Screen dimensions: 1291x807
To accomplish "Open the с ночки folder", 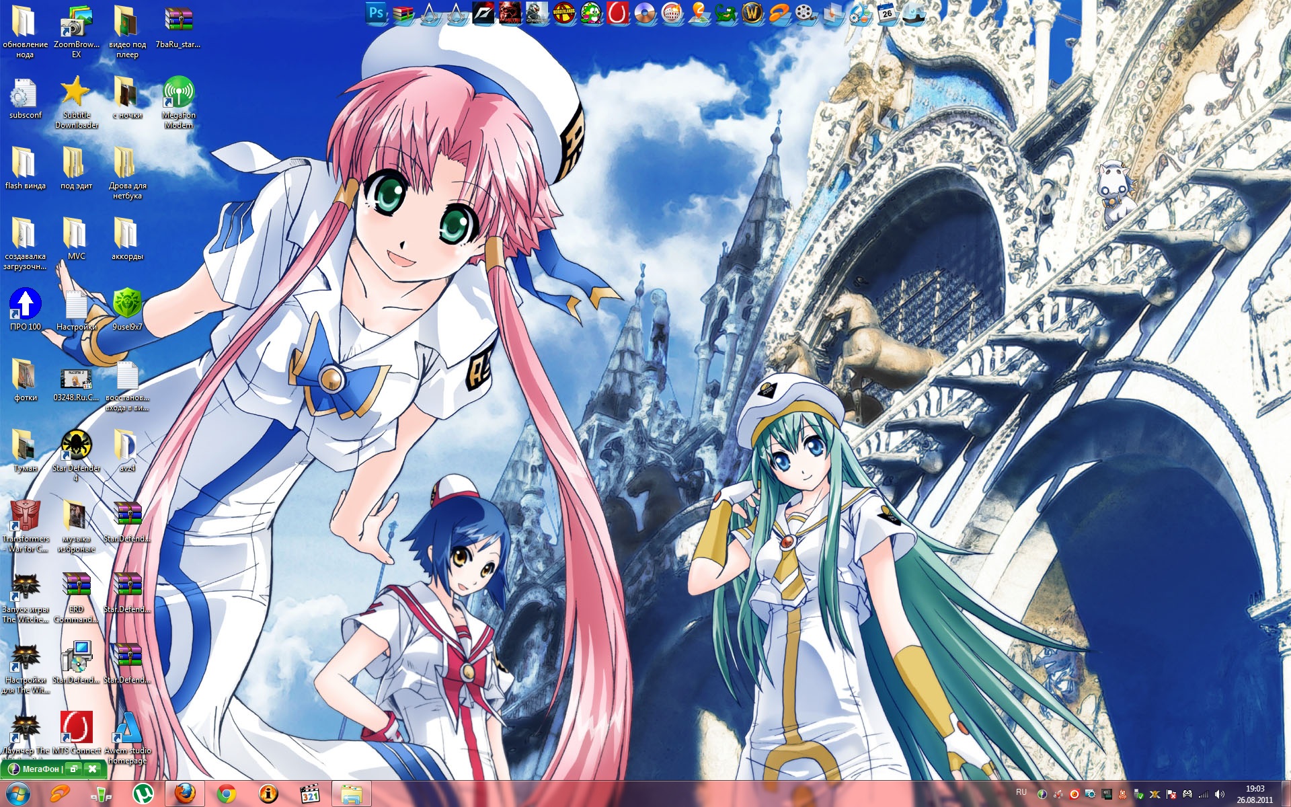I will pyautogui.click(x=127, y=98).
